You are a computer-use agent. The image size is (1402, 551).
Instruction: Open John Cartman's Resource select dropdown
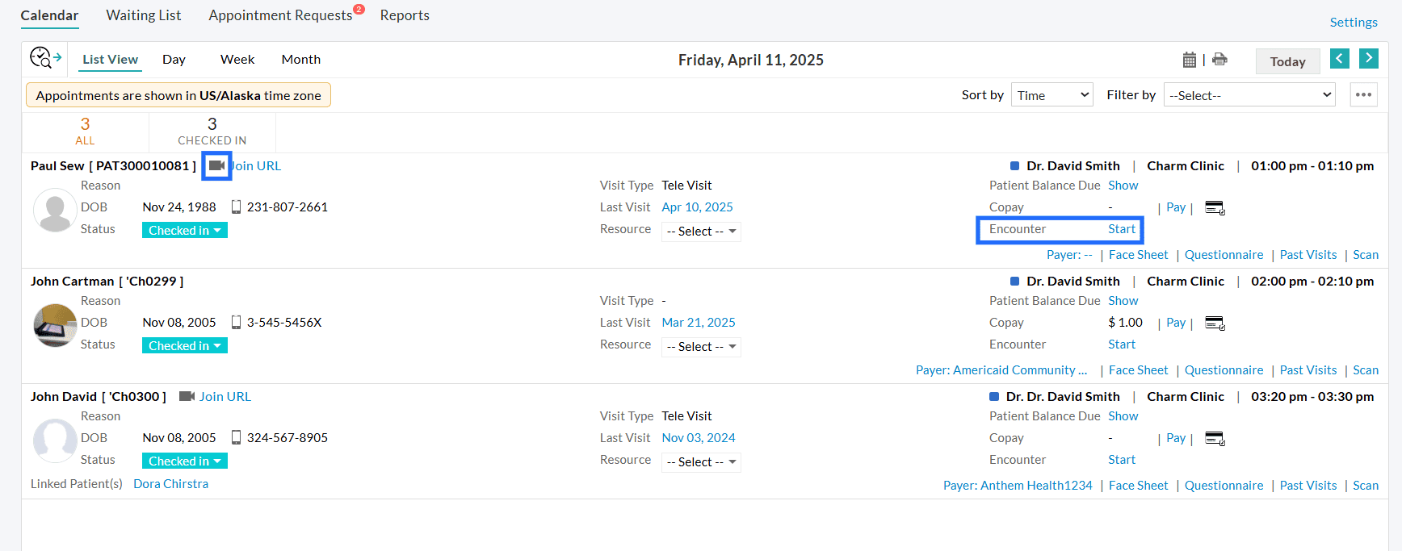click(700, 347)
